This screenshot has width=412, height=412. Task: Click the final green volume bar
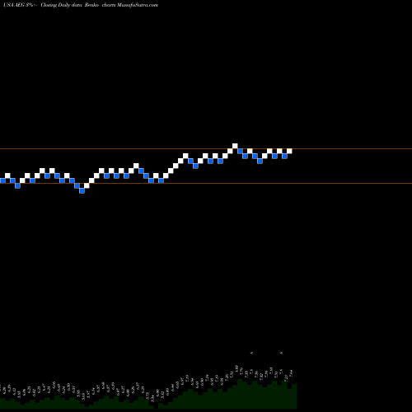[294, 396]
